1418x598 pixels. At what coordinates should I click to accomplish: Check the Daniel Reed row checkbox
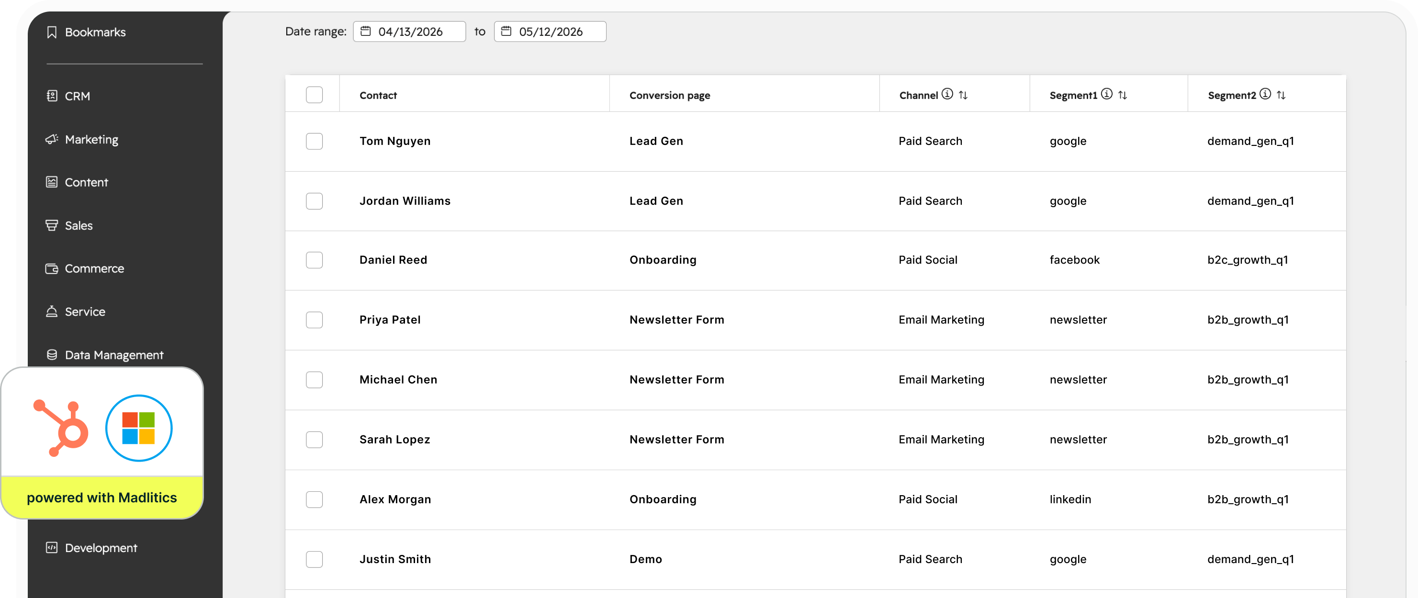click(315, 260)
